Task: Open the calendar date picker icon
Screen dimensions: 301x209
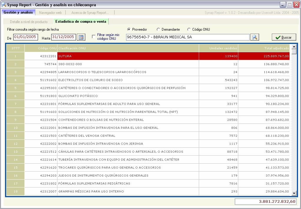Action: pyautogui.click(x=81, y=37)
